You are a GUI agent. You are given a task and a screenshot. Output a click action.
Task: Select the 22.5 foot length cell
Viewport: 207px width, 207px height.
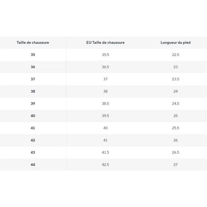[x=175, y=55]
